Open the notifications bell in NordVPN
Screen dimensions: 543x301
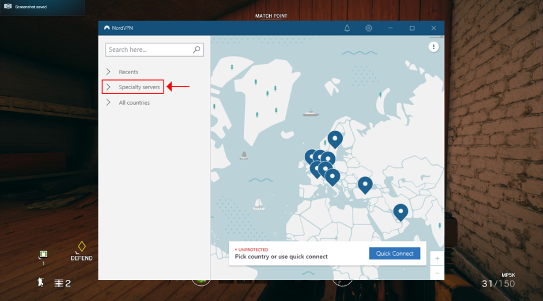coord(347,28)
